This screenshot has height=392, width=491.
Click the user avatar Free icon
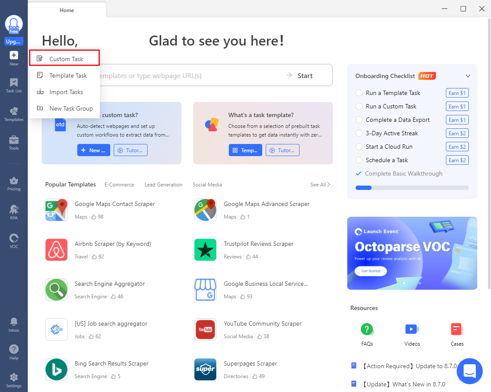14,25
